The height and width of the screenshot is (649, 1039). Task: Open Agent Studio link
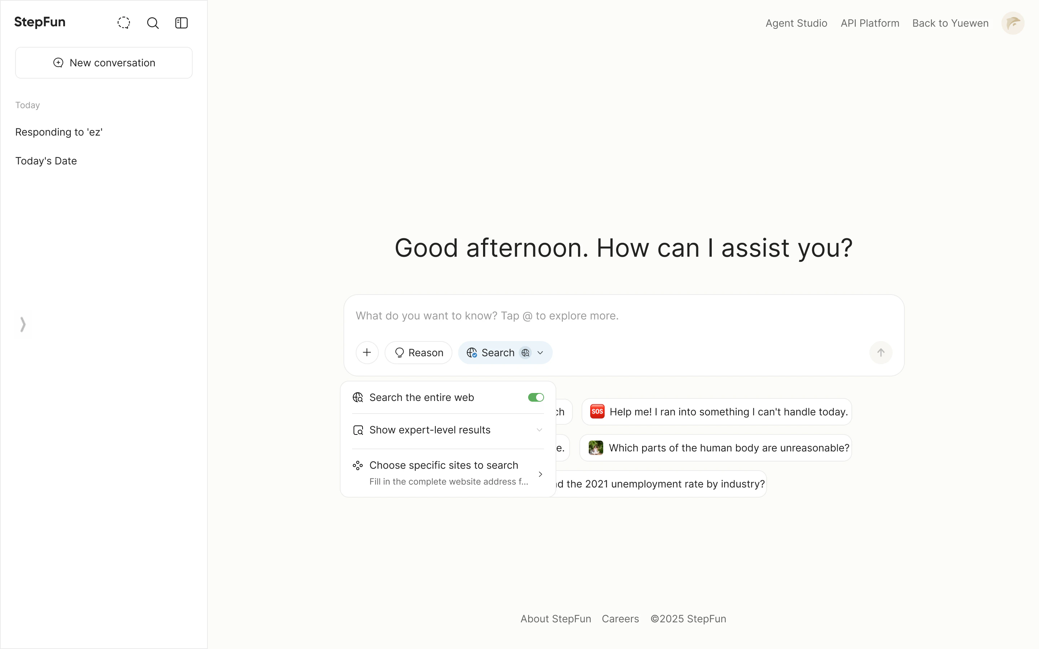(796, 23)
